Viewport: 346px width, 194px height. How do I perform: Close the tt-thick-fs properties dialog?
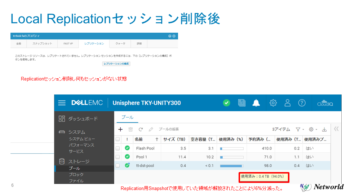[x=174, y=36]
